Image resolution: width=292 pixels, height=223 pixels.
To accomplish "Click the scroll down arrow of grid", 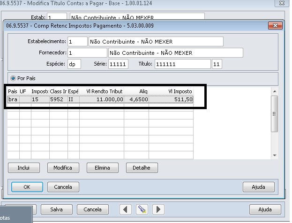I will 275,155.
